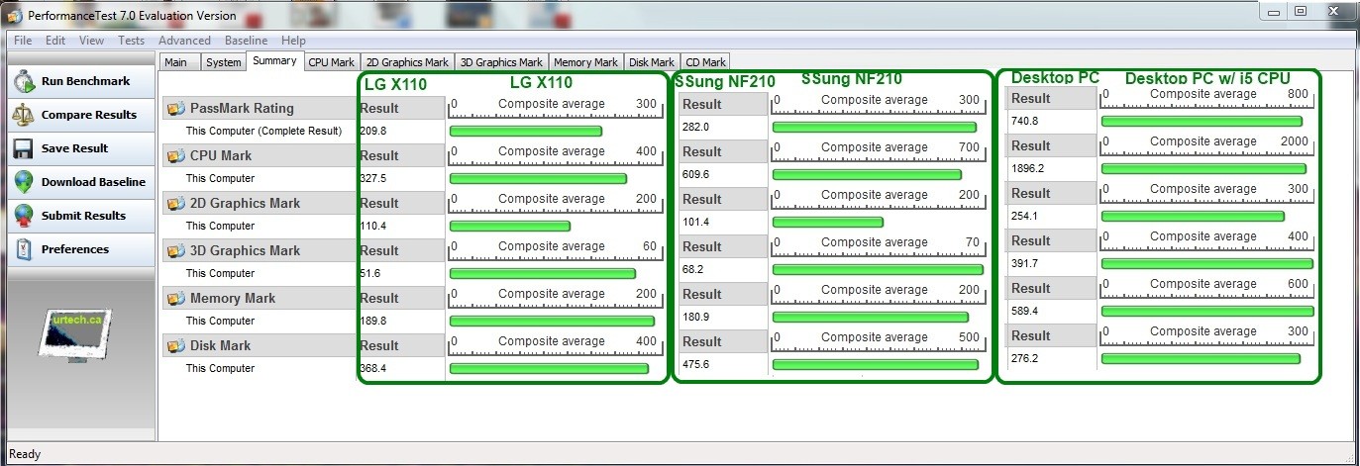Screen dimensions: 1360x466
Task: Go to the Disk Mark tab
Action: click(x=652, y=62)
